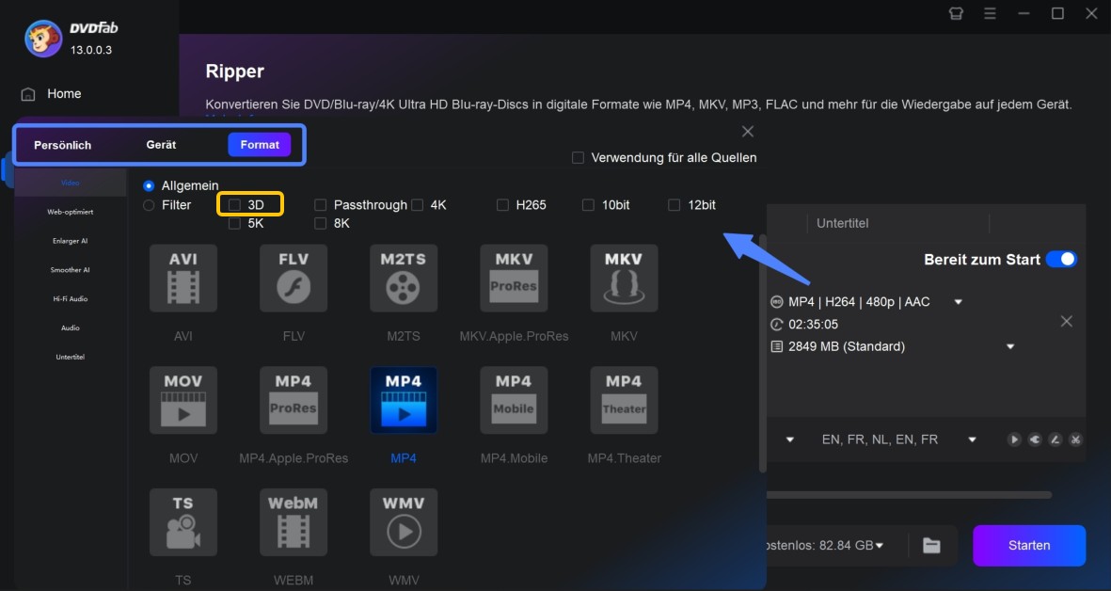Screen dimensions: 1111x591
Task: Click the DVDFab logo avatar
Action: coord(43,39)
